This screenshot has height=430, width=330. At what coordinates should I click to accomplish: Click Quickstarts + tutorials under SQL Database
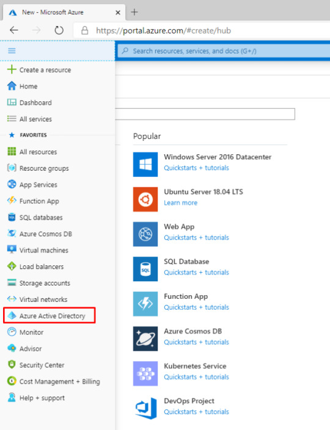[196, 272]
